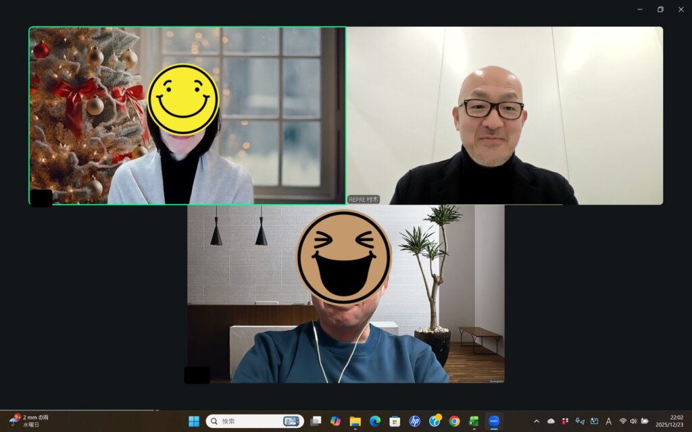Restore down the Zoom meeting window

pyautogui.click(x=660, y=9)
